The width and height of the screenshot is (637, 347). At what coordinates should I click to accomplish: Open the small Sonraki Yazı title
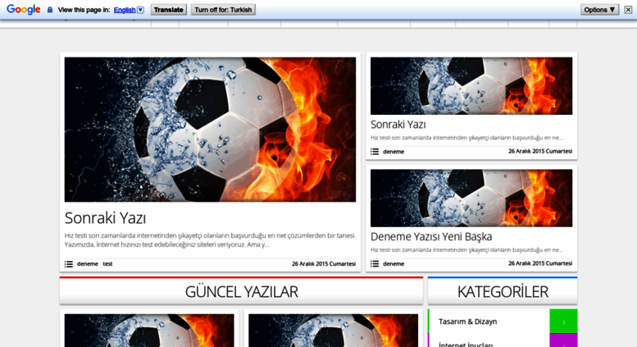pyautogui.click(x=398, y=125)
